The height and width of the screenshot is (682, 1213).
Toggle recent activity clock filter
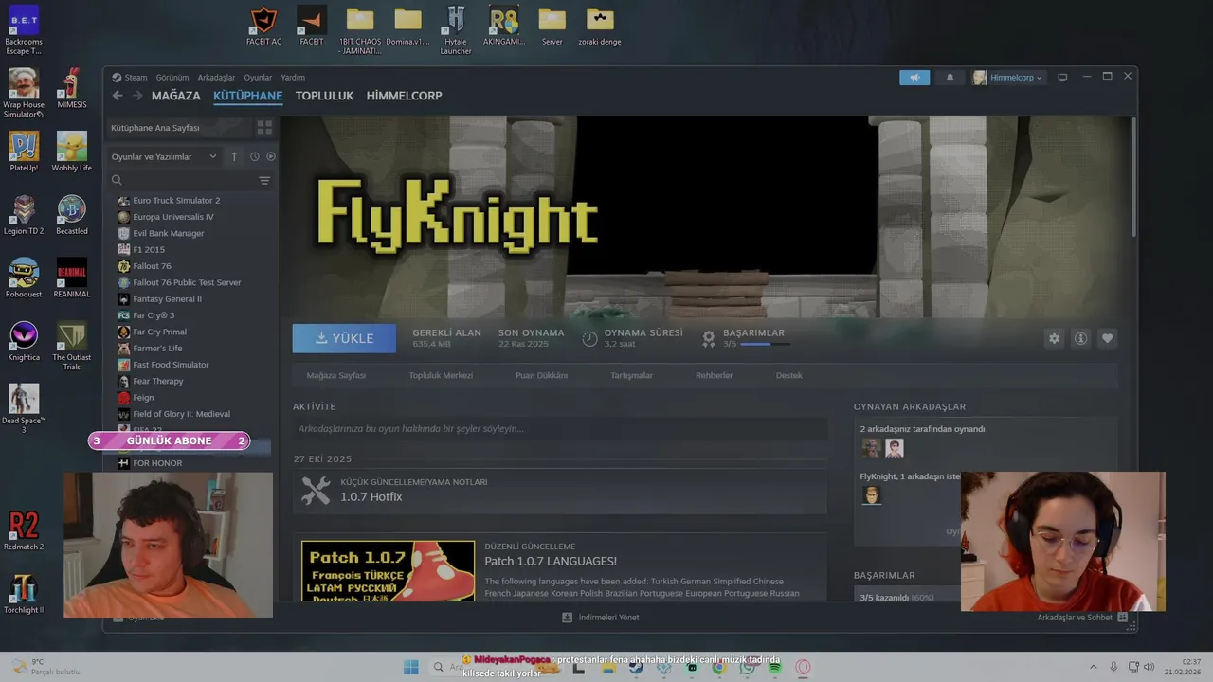pos(254,156)
